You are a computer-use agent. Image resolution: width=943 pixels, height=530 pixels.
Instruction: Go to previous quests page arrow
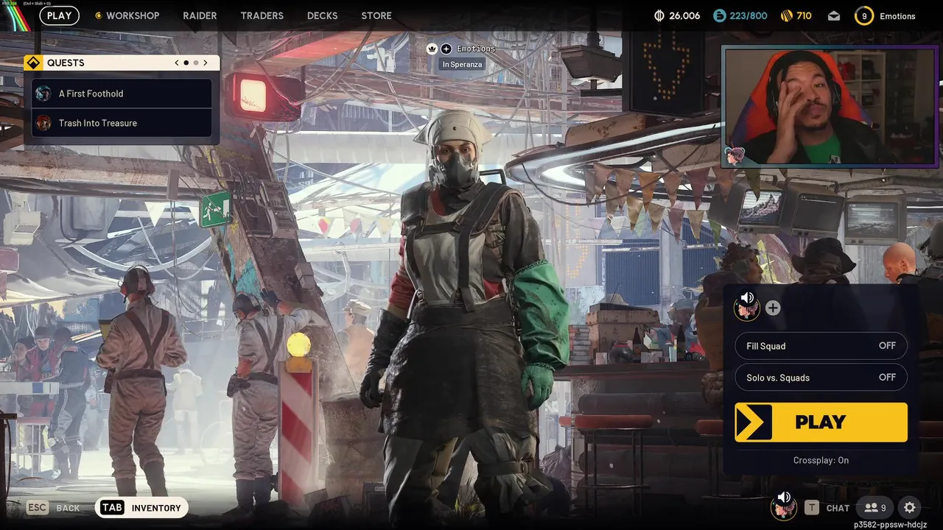point(177,63)
